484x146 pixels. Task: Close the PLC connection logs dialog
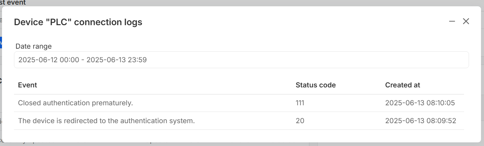point(466,22)
